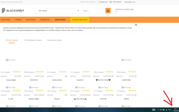
Task: Open the 'Время Кайфа' store link
Action: 34,99
